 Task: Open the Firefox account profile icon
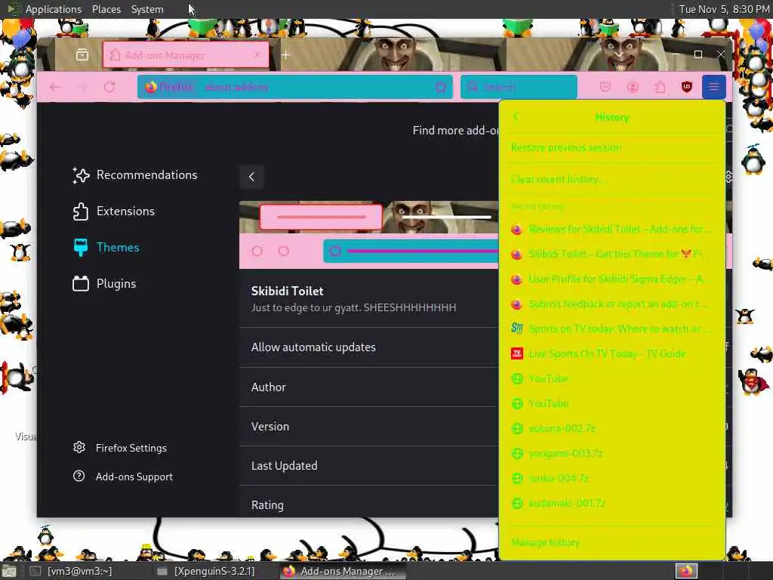tap(633, 88)
